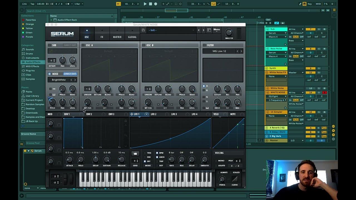Screen dimensions: 356x200
Task: Click the envelope lock icon
Action: coord(126,121)
